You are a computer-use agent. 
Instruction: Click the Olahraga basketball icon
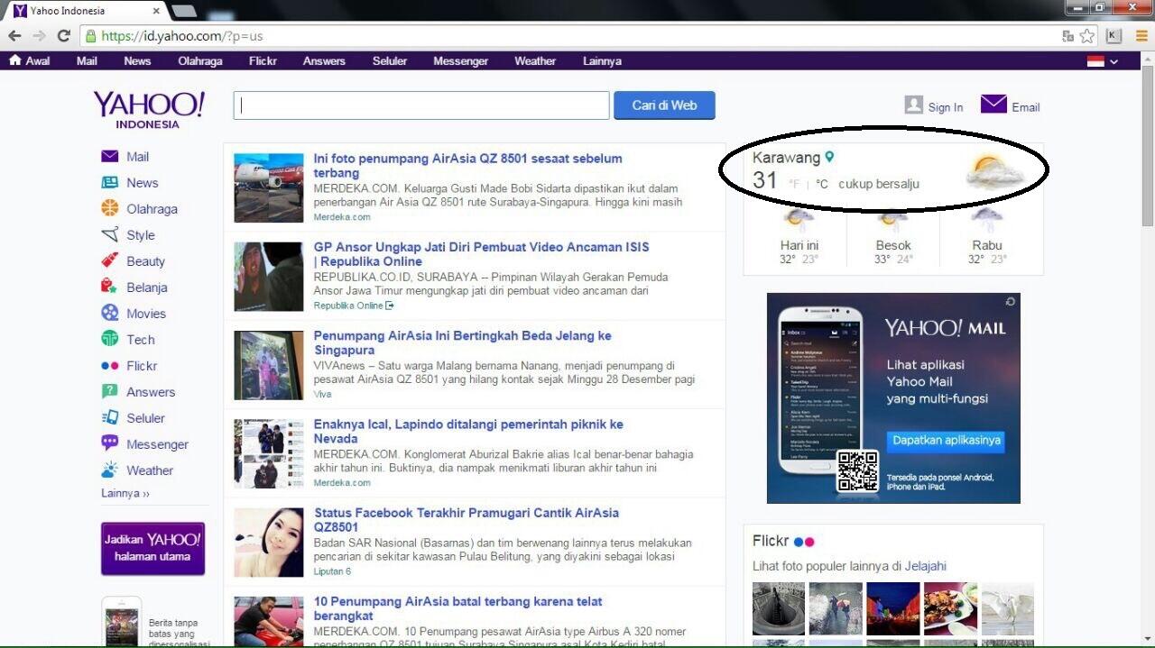click(110, 208)
